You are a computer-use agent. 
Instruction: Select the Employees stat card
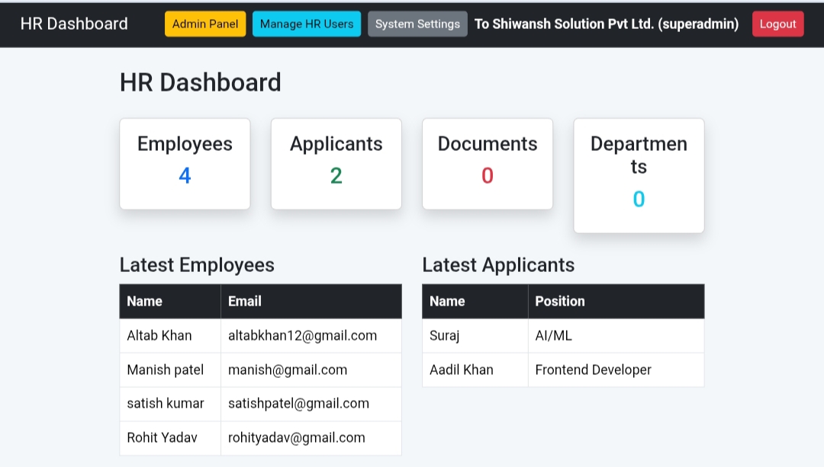point(185,164)
